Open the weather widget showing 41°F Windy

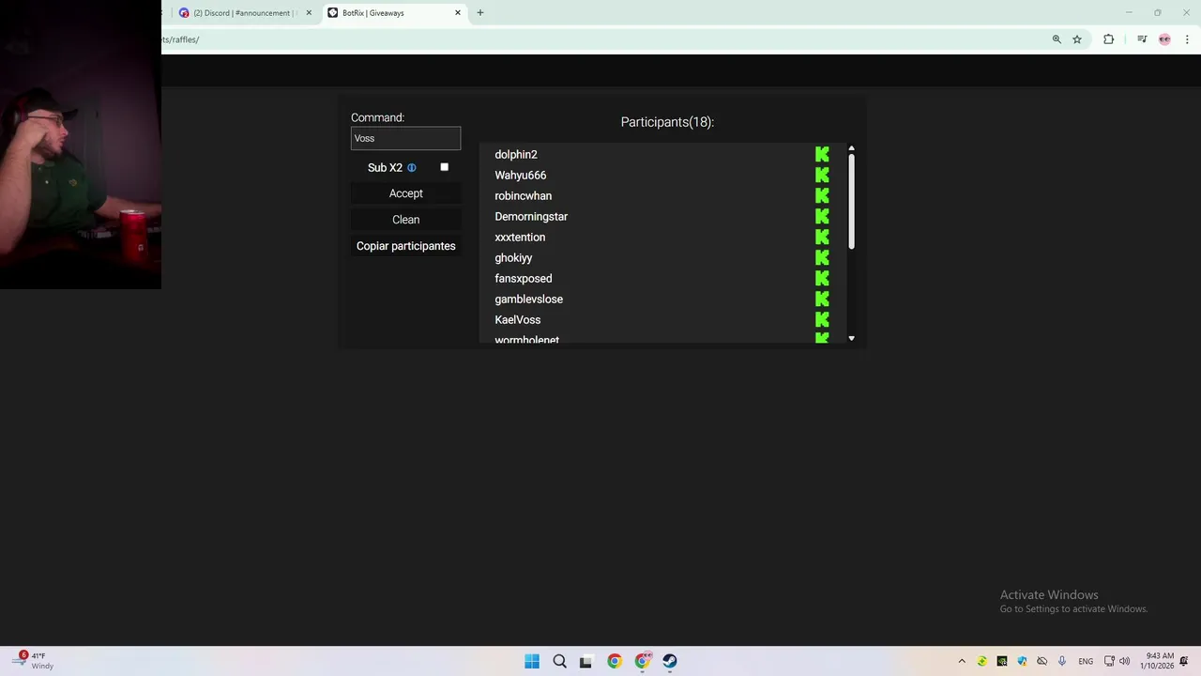coord(33,661)
